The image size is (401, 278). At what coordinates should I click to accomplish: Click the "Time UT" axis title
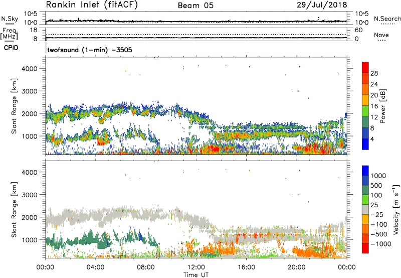(196, 275)
